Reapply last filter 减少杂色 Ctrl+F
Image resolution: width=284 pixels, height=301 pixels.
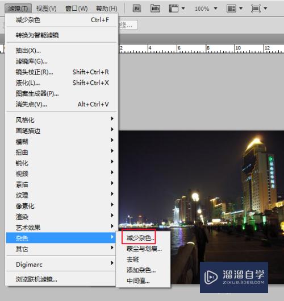coord(61,20)
